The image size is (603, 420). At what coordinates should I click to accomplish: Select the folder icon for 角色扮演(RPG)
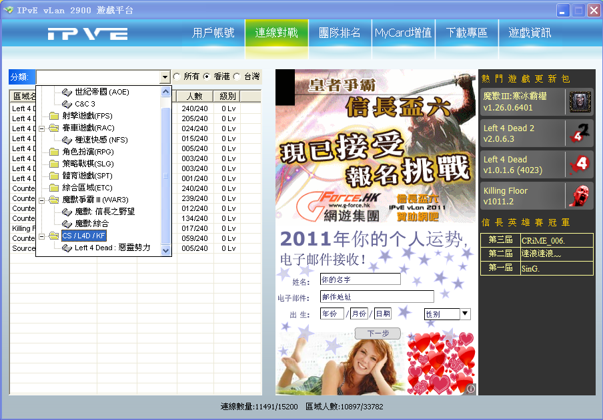(54, 152)
